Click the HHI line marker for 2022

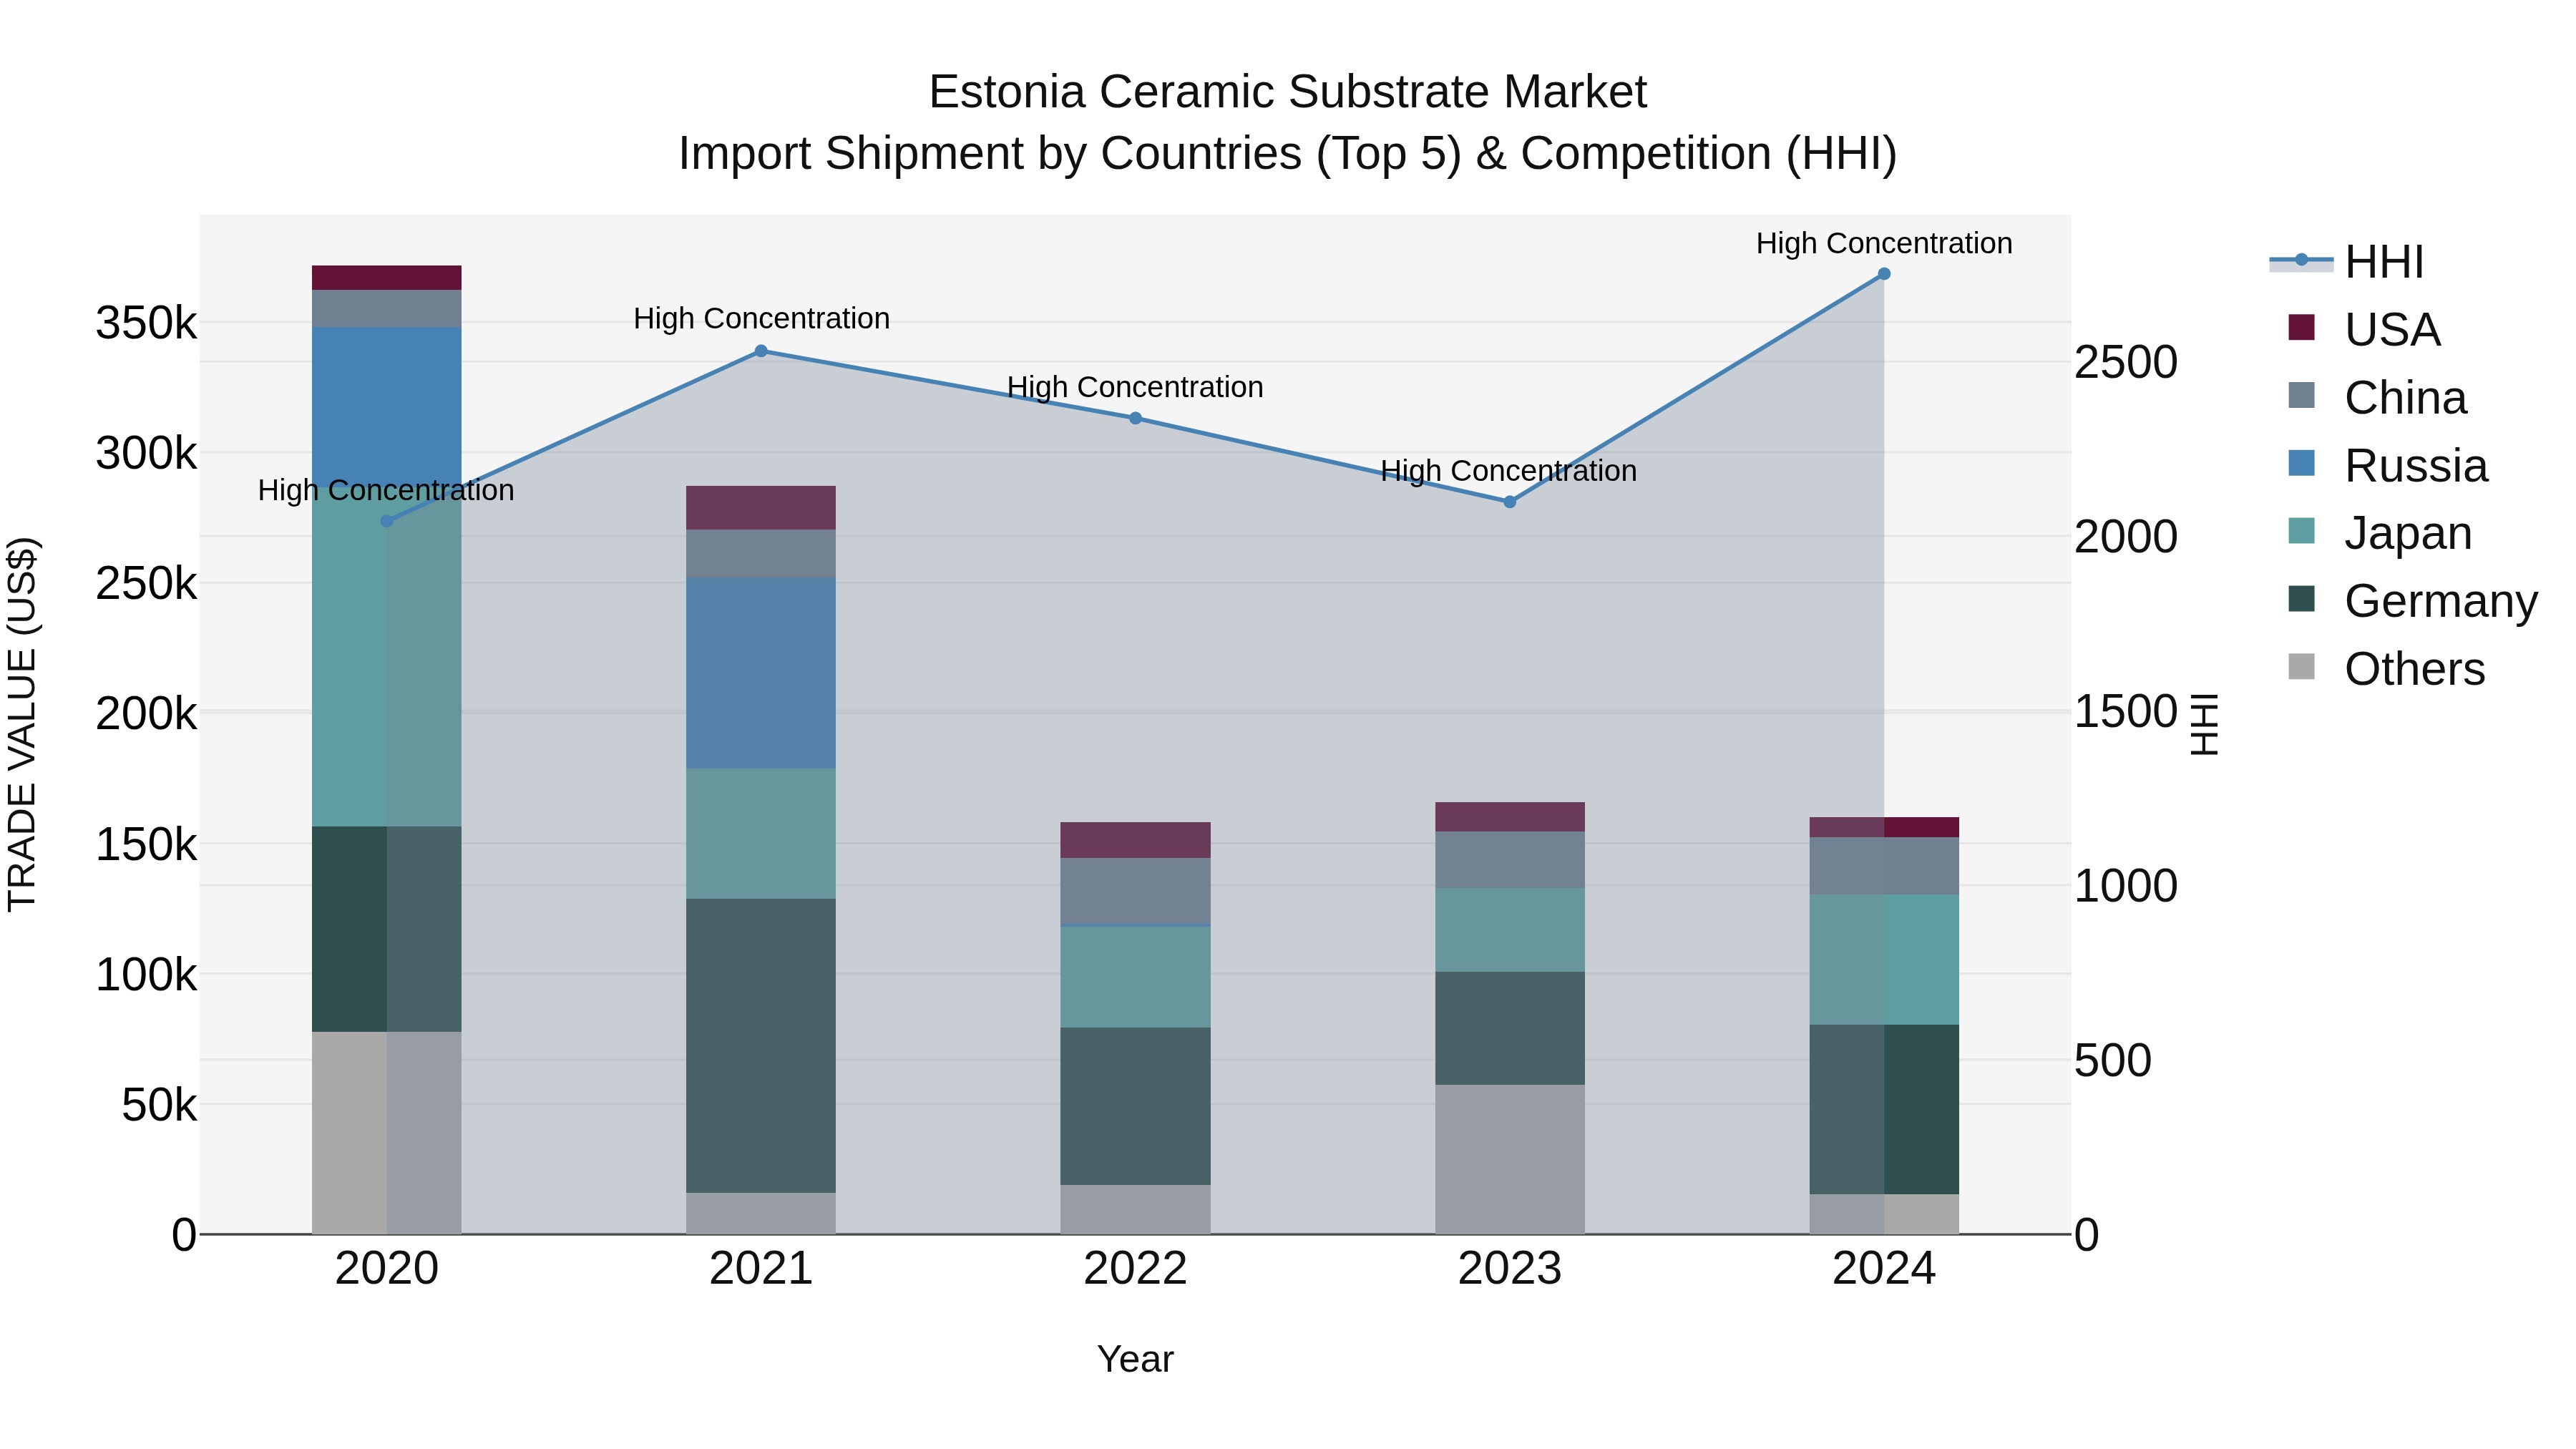coord(1136,418)
